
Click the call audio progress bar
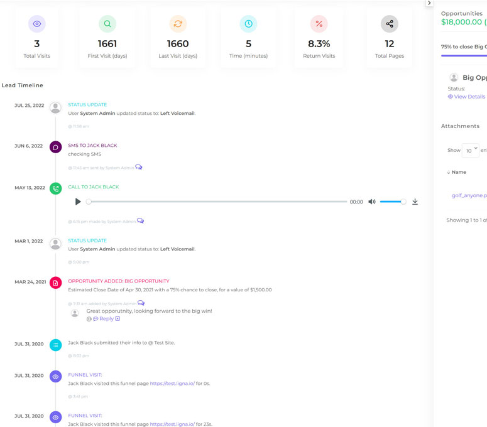pos(217,202)
